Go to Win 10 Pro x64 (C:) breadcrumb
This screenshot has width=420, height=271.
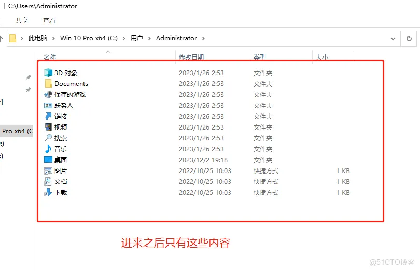click(89, 38)
